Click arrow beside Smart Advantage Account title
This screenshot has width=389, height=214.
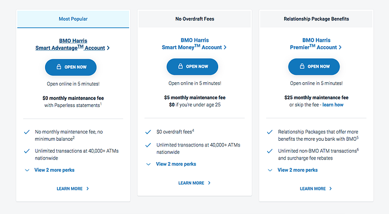click(108, 48)
